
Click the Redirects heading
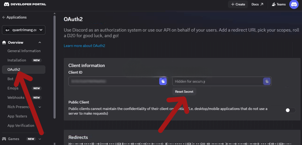click(78, 137)
